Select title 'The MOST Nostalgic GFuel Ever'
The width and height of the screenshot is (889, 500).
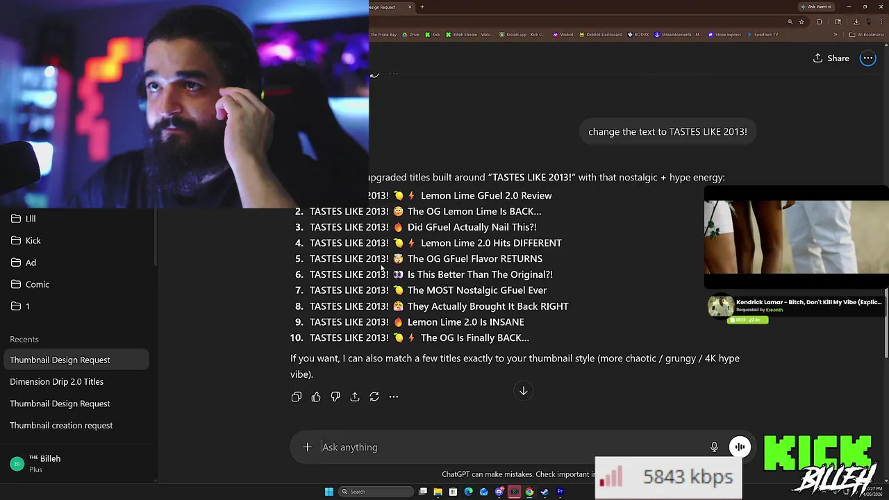point(477,290)
